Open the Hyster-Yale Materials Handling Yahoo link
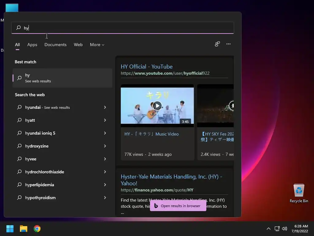 tap(171, 180)
